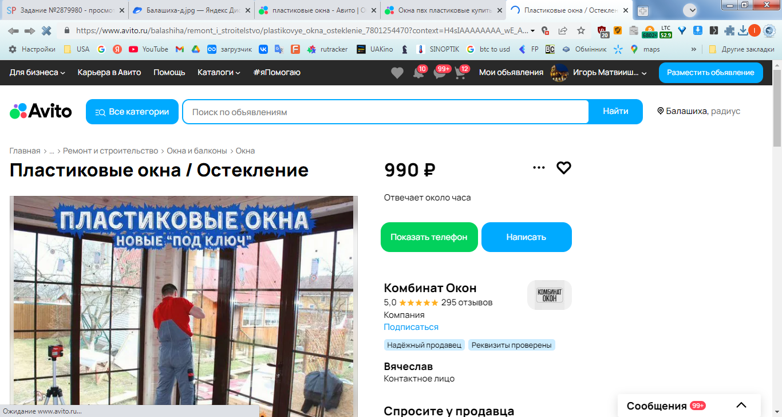Viewport: 782px width, 417px height.
Task: Open Комбинат Окон seller logo
Action: (x=549, y=295)
